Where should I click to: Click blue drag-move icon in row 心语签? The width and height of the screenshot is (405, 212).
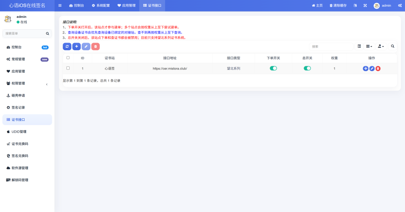click(365, 69)
